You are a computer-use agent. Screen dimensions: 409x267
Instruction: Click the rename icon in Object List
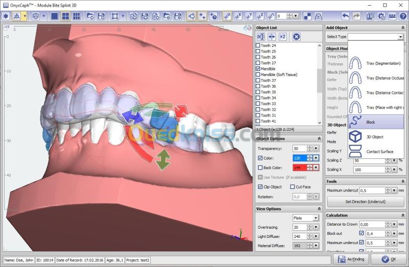261,37
